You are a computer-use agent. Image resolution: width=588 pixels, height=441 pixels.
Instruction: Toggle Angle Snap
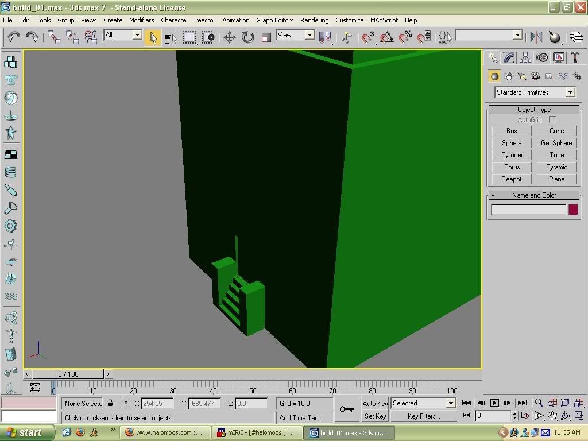pyautogui.click(x=386, y=37)
